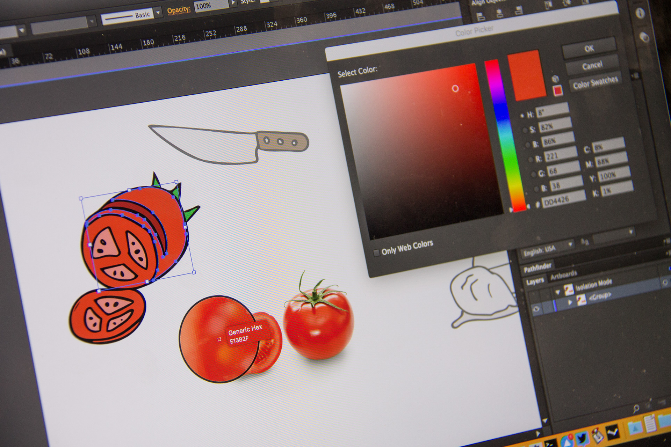Toggle visibility eye of the Group layer

[536, 309]
